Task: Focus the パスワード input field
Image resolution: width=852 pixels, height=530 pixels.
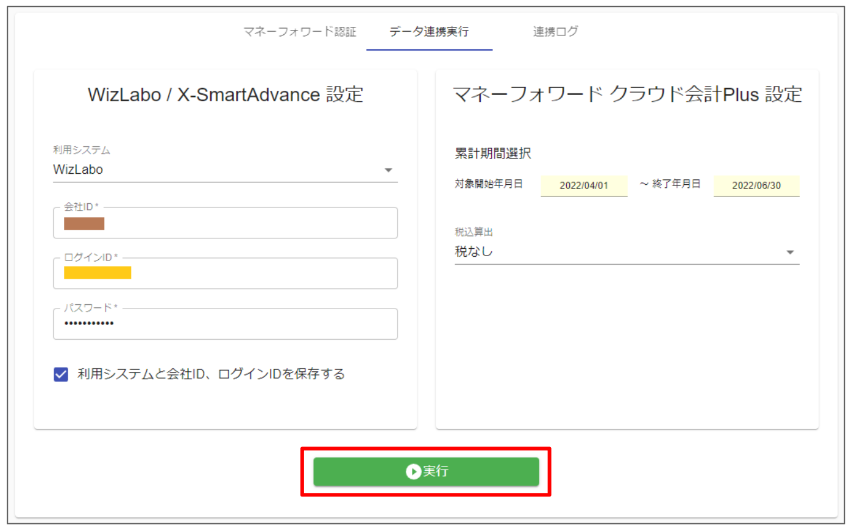Action: point(225,324)
